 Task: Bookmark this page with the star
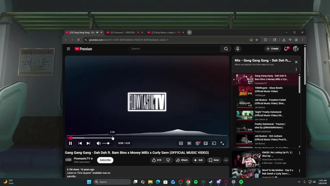click(x=257, y=40)
